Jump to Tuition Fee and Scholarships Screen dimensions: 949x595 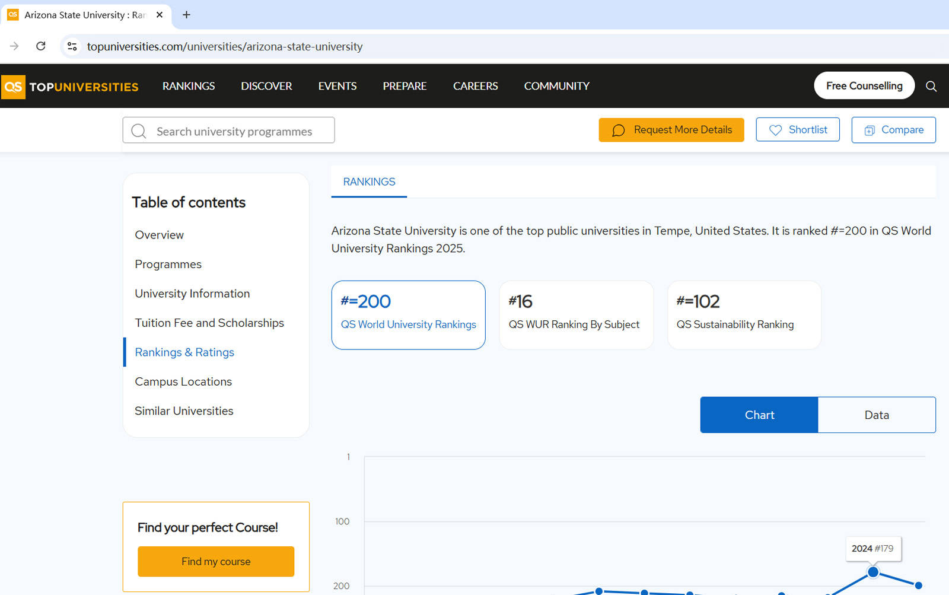[x=209, y=323]
